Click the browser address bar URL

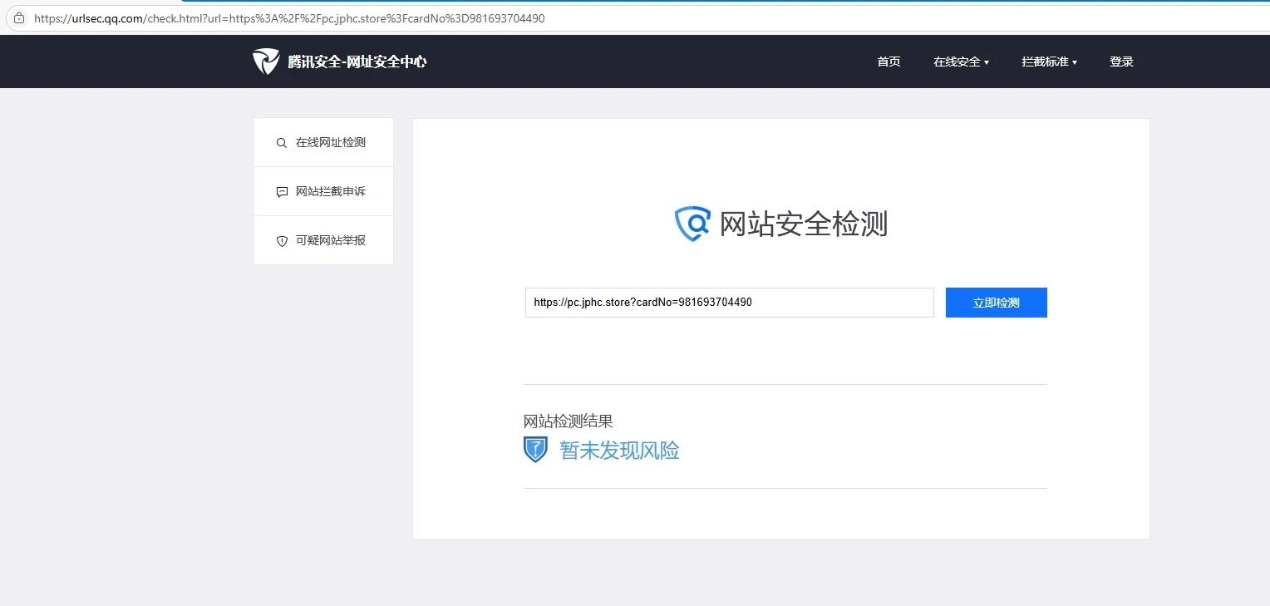coord(289,18)
